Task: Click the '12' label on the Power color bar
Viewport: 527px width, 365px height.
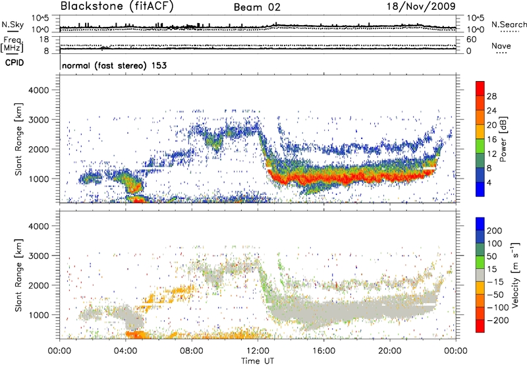Action: coord(491,154)
